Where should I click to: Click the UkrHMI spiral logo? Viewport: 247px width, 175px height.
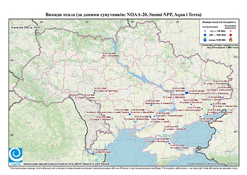(16, 155)
